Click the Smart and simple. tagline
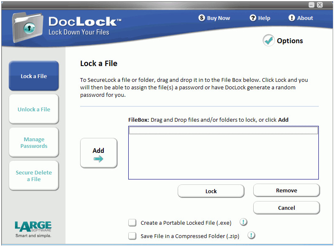335x248 pixels. (33, 236)
